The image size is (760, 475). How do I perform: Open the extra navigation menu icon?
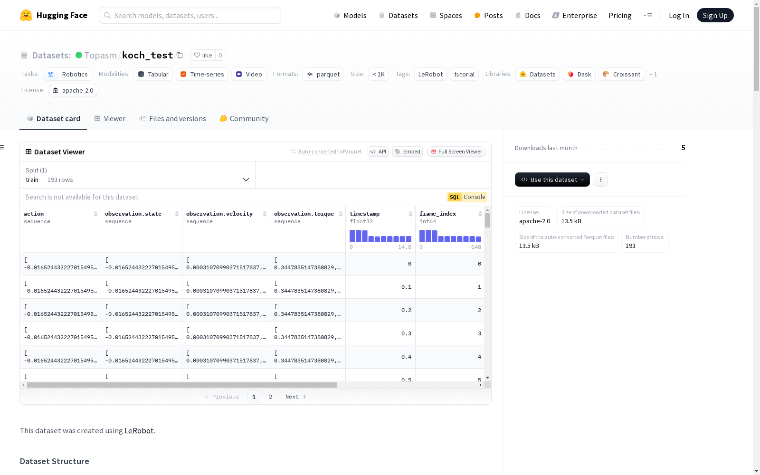(647, 15)
